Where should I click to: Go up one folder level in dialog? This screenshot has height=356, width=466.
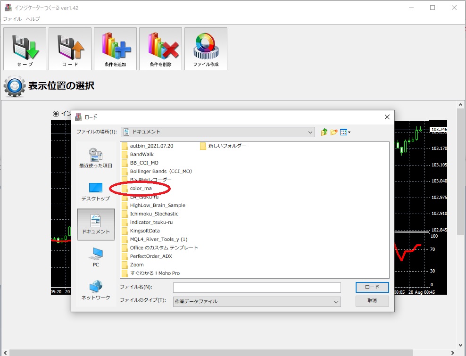324,132
